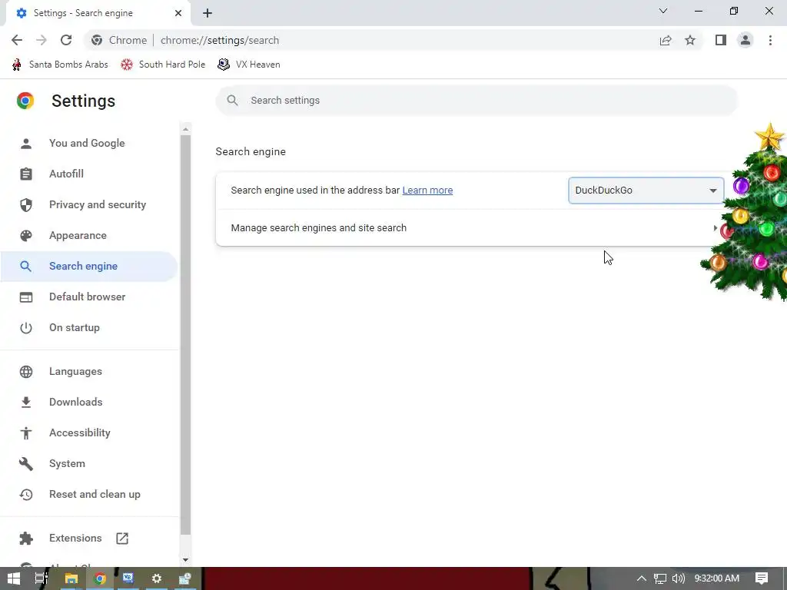Open You and Google settings

click(x=89, y=143)
